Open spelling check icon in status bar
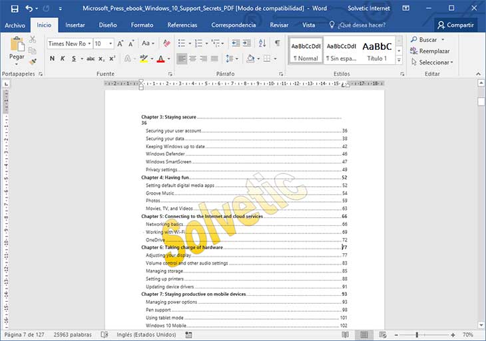The image size is (486, 341). [x=105, y=335]
